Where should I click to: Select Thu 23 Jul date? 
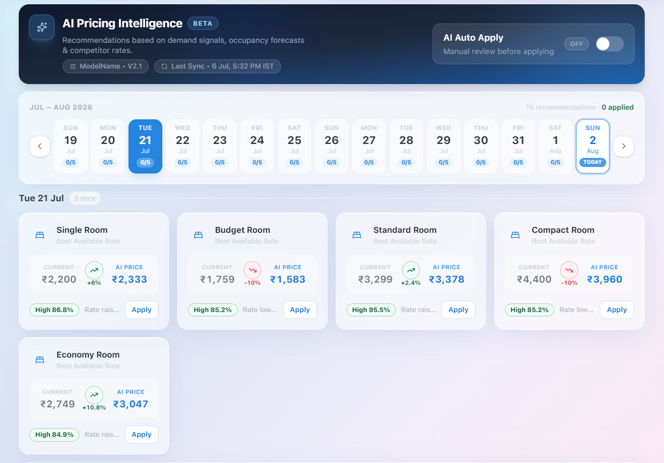[x=220, y=146]
